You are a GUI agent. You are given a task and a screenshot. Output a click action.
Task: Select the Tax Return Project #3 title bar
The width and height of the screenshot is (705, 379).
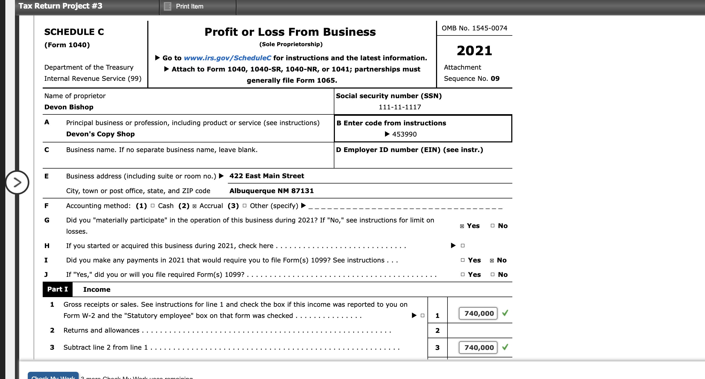click(x=60, y=6)
